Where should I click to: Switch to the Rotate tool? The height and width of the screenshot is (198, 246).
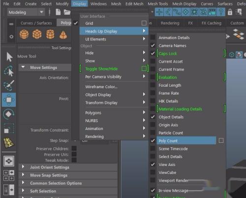[9, 114]
